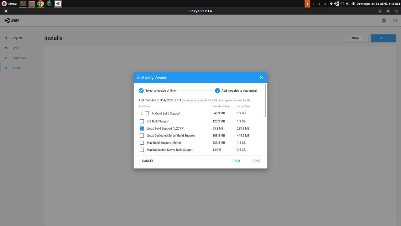Viewport: 401px width, 226px height.
Task: Click the 548.9 MB download size
Action: [x=219, y=113]
